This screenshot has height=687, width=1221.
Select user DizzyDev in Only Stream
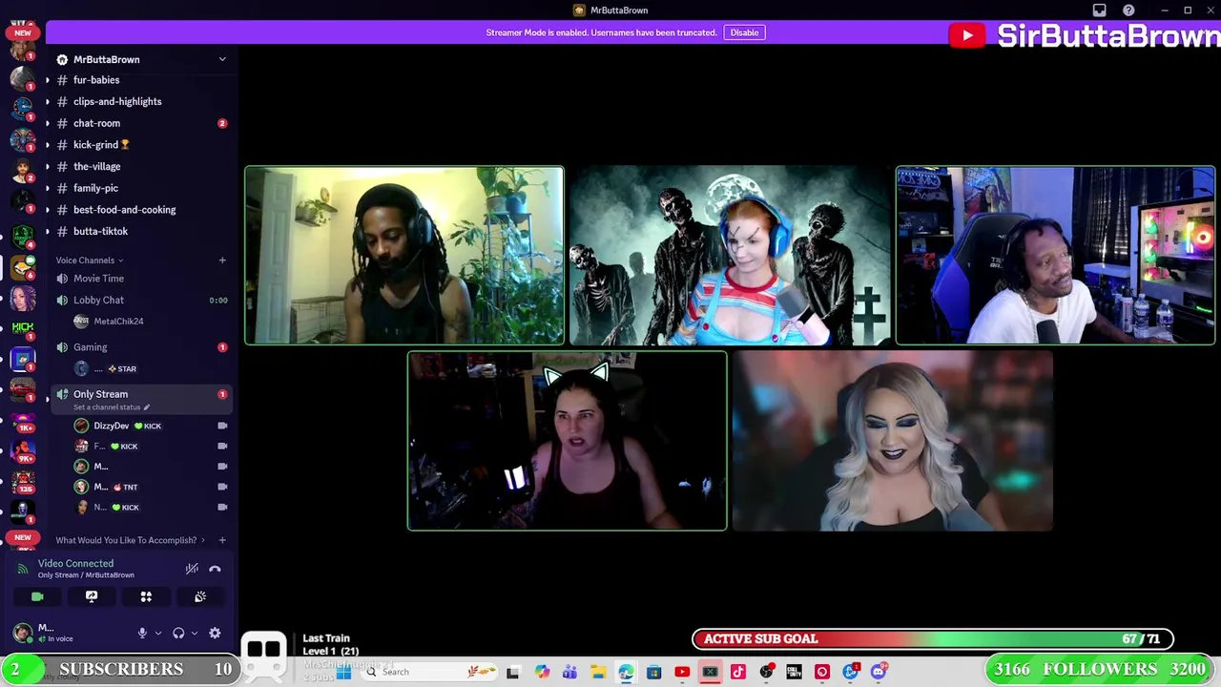pos(111,426)
